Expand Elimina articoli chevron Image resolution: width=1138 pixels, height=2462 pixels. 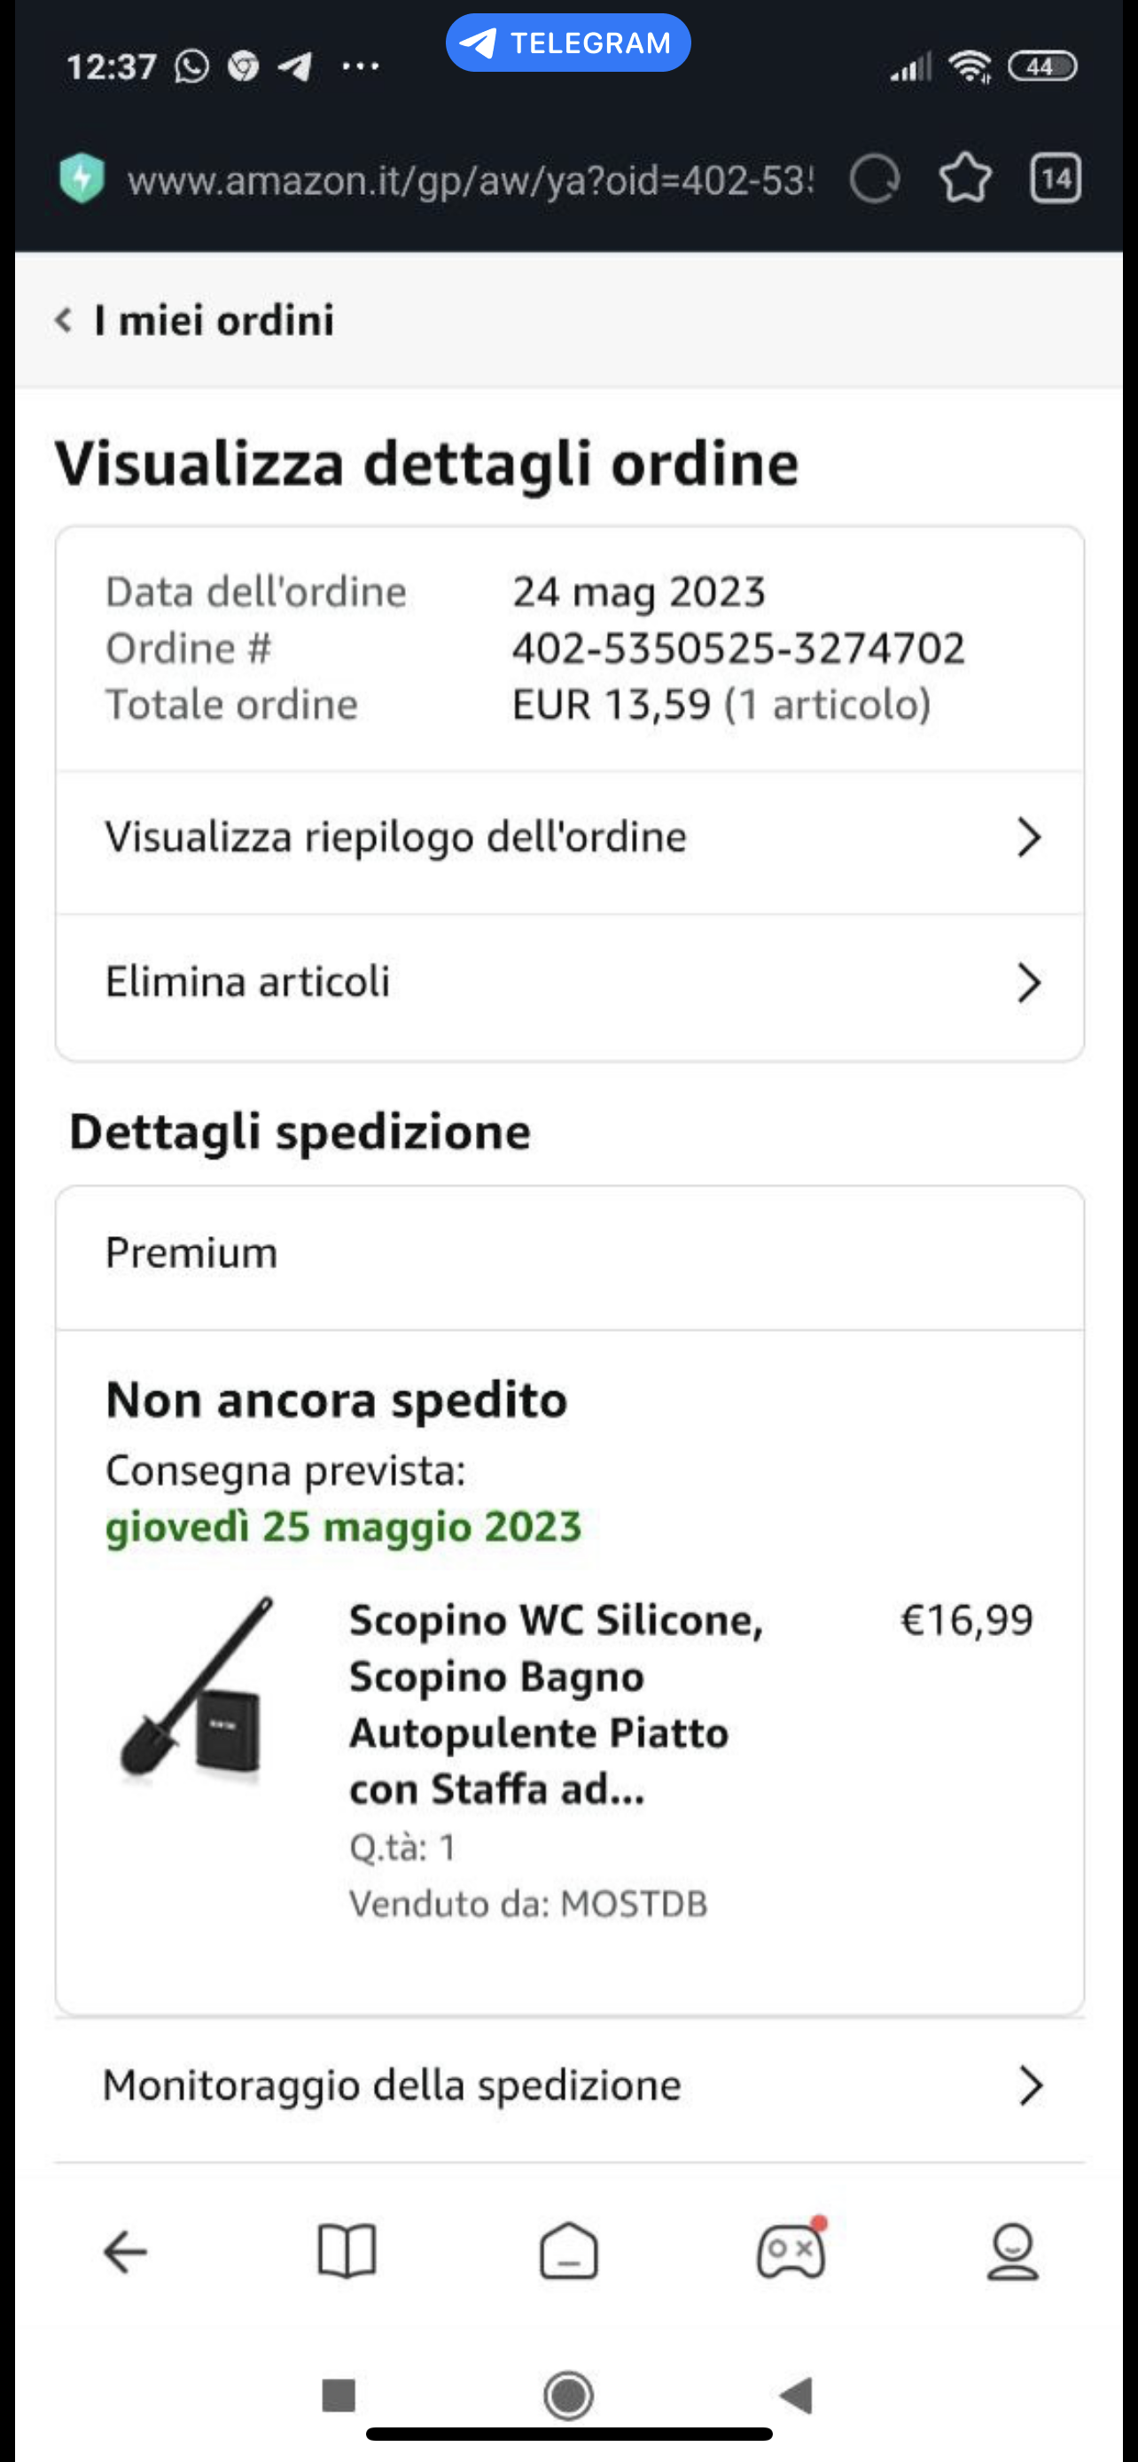(1028, 983)
